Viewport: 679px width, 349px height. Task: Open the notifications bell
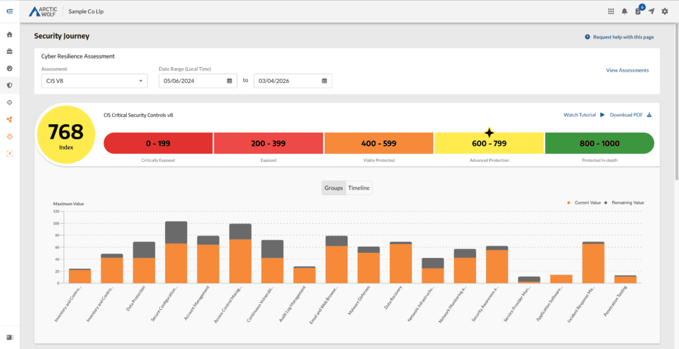tap(624, 11)
